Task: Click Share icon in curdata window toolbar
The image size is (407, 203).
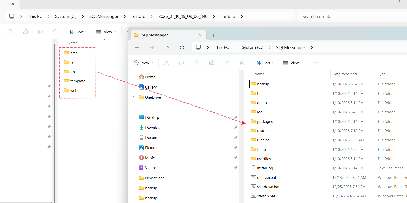Action: (x=40, y=32)
